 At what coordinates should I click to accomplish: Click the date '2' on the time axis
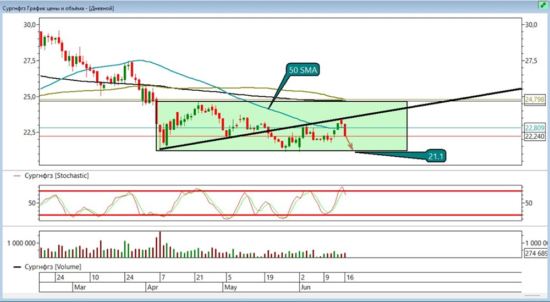tap(302, 277)
